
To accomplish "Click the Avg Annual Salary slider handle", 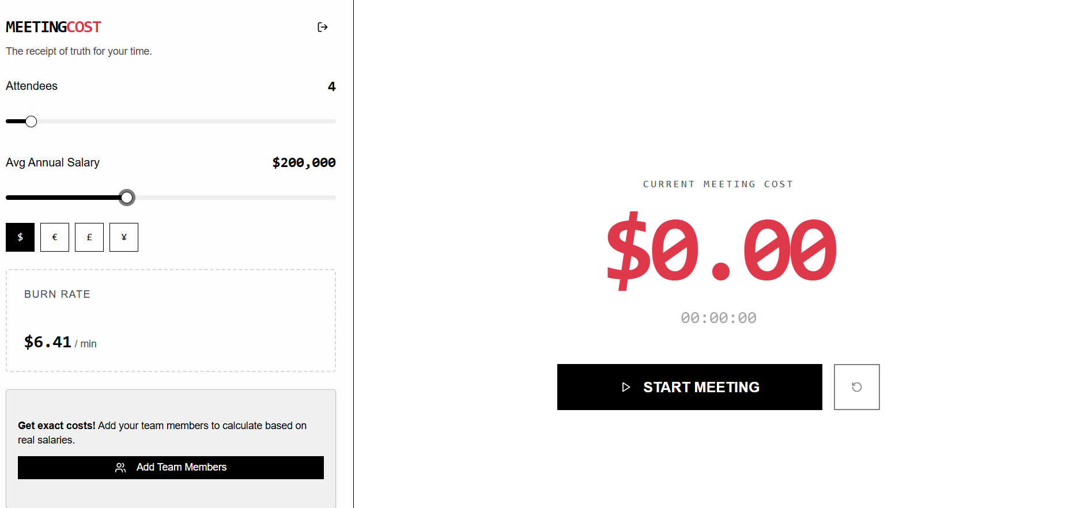I will 127,197.
